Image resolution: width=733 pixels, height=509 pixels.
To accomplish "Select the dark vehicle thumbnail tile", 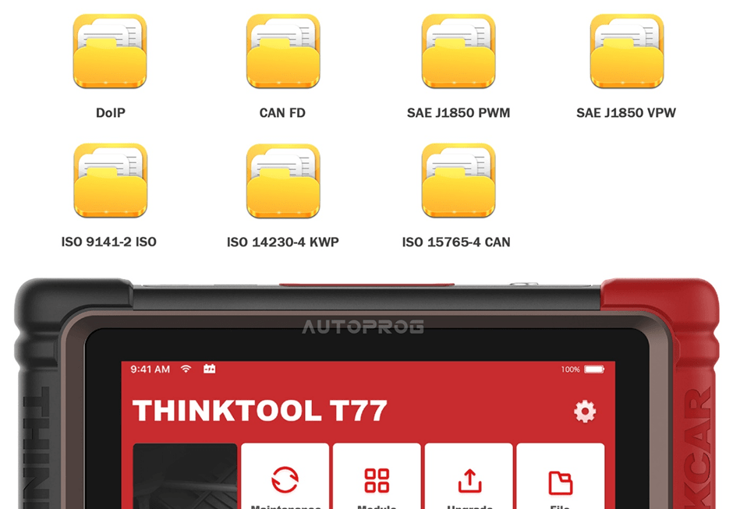I will [185, 476].
